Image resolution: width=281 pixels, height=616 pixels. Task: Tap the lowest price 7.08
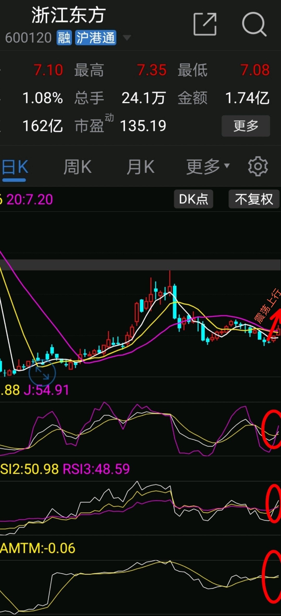(x=255, y=70)
